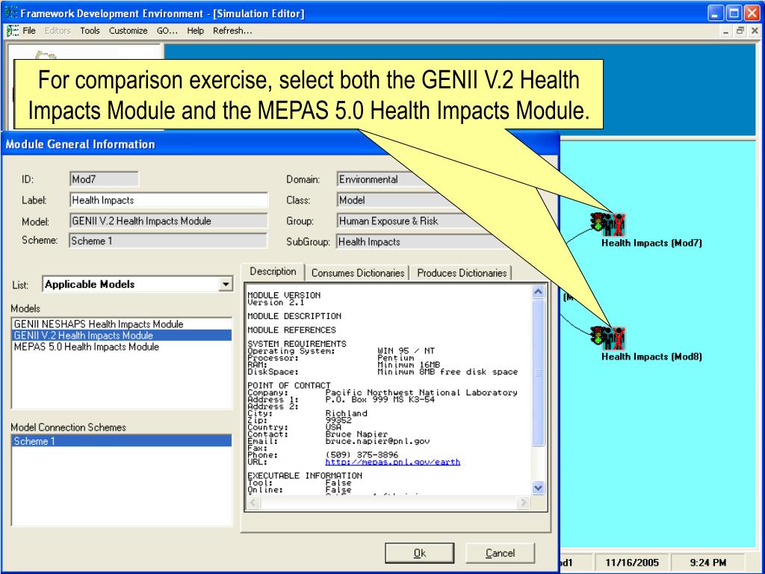Close the Framework Development Environment window
This screenshot has width=765, height=574.
click(752, 13)
